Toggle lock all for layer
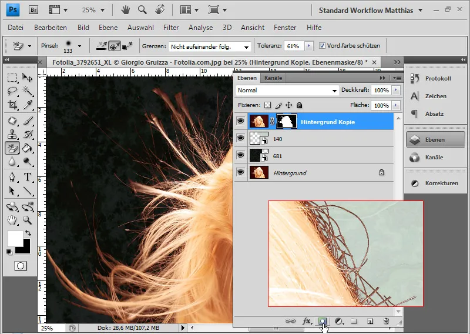Viewport: 470px width, 334px height. pos(299,105)
